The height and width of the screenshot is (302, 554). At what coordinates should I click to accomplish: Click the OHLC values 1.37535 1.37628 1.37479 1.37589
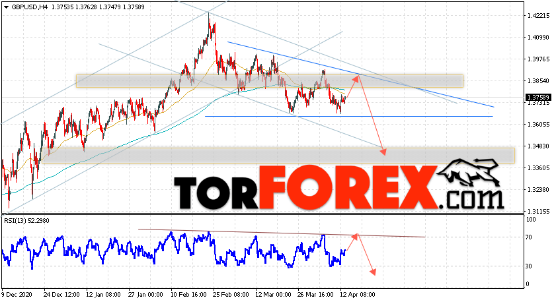[98, 7]
